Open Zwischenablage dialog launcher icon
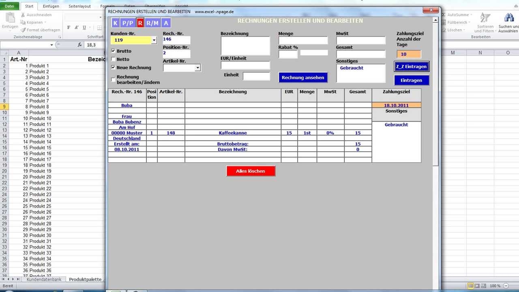This screenshot has width=519, height=292. tap(60, 37)
